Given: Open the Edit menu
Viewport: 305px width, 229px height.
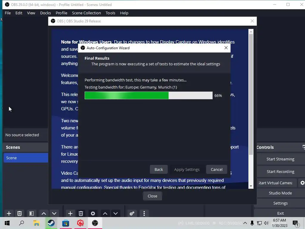Looking at the screenshot, I should pyautogui.click(x=19, y=13).
